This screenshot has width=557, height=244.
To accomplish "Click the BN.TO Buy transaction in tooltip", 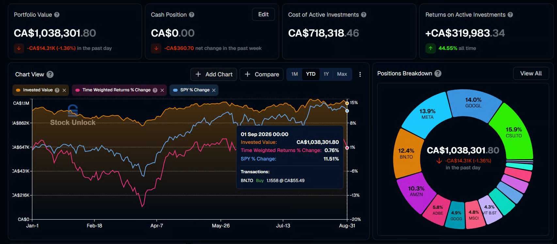I will (x=273, y=180).
